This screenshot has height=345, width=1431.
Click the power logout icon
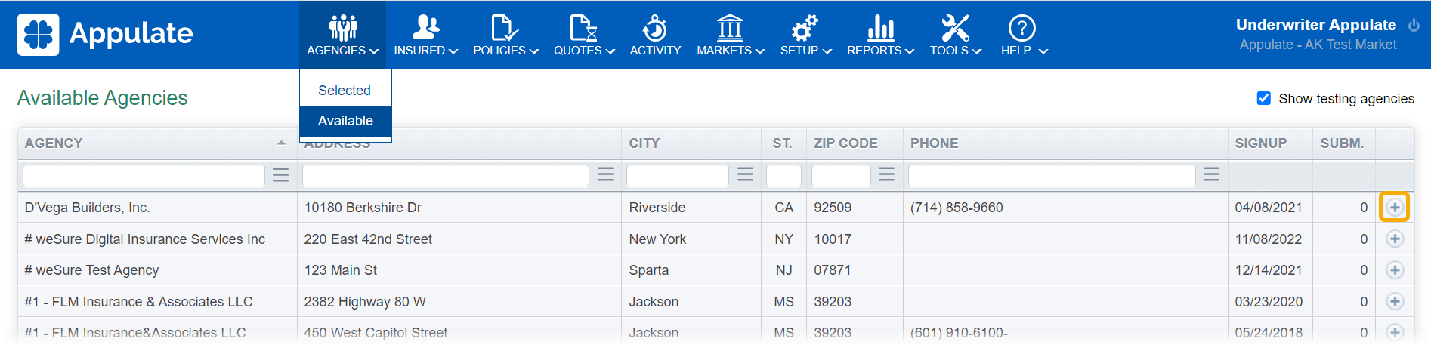(x=1414, y=25)
